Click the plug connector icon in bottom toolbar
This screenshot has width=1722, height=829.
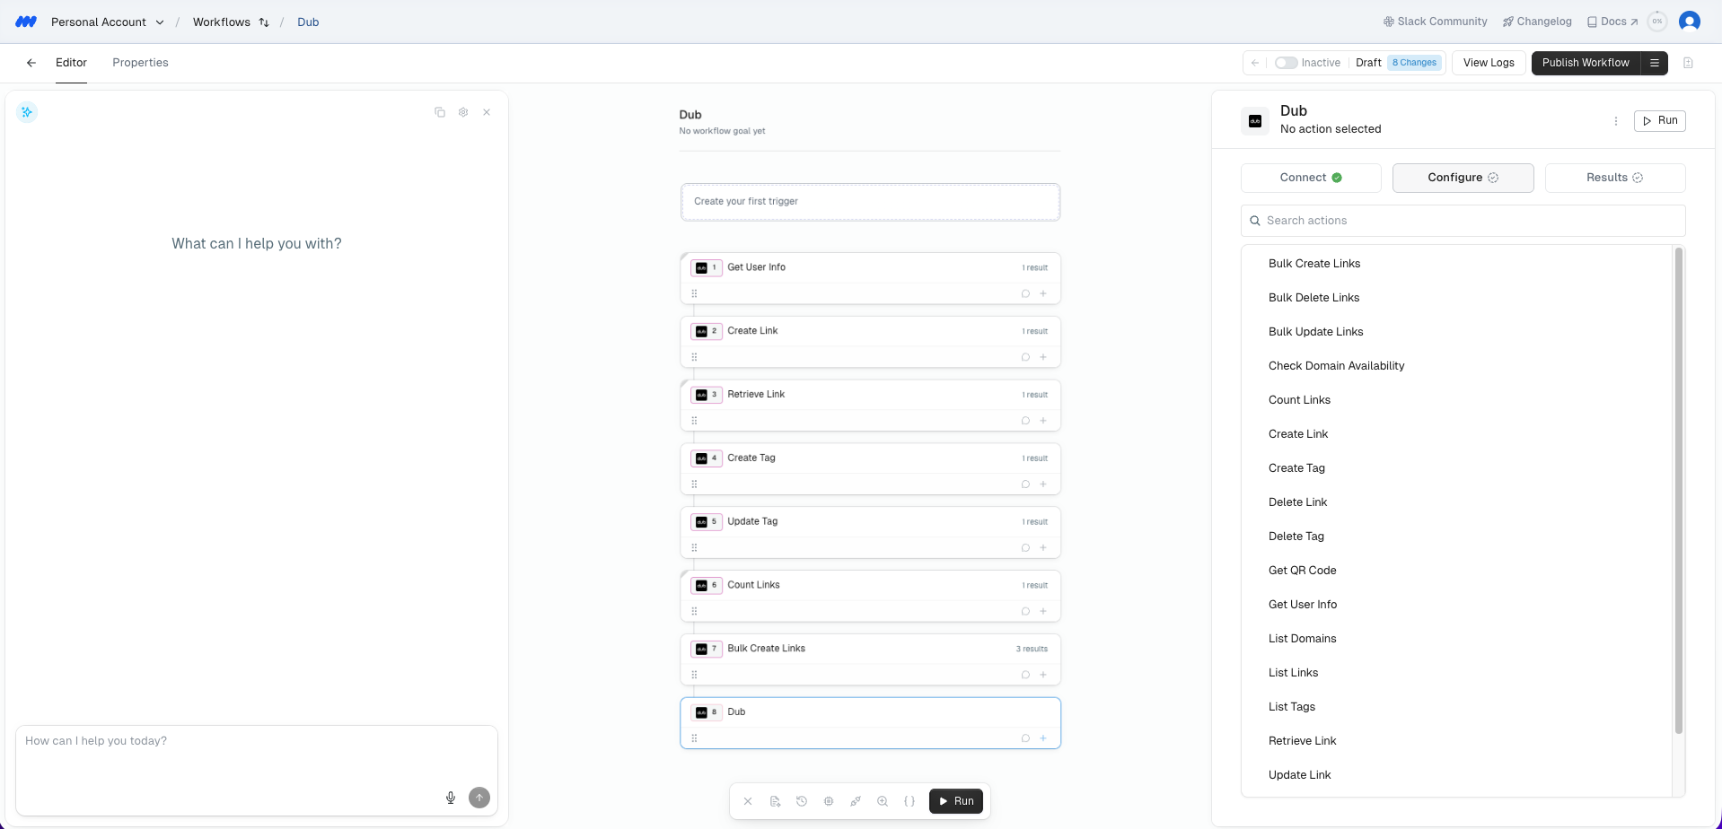pos(856,801)
